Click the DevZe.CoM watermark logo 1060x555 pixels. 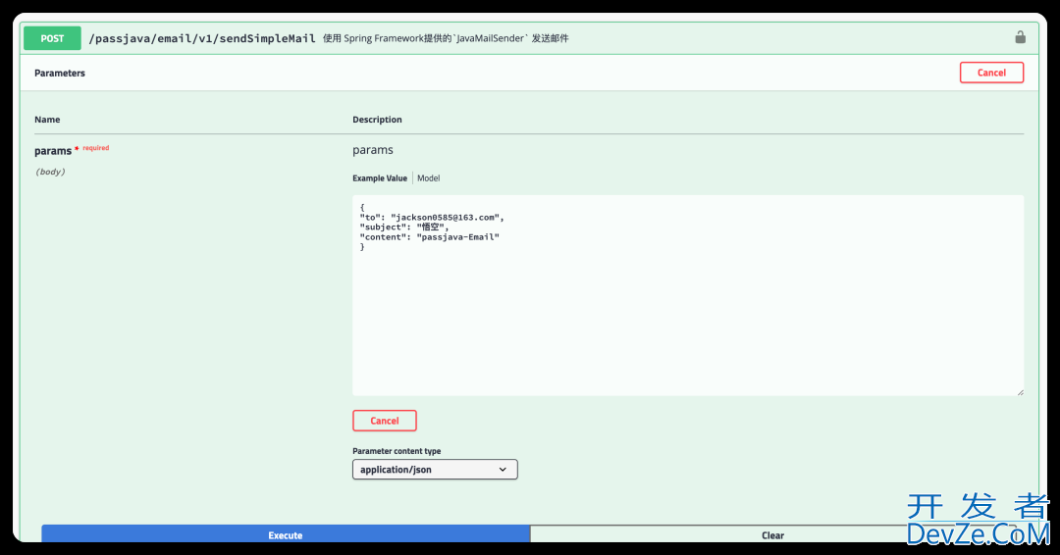pyautogui.click(x=977, y=522)
